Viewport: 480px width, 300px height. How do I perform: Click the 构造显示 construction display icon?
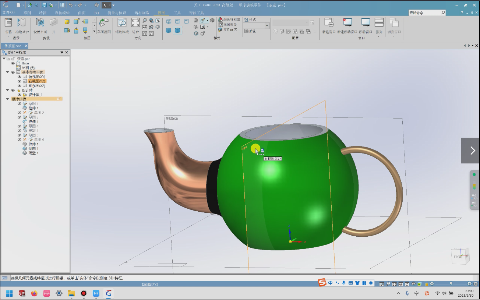[x=22, y=23]
